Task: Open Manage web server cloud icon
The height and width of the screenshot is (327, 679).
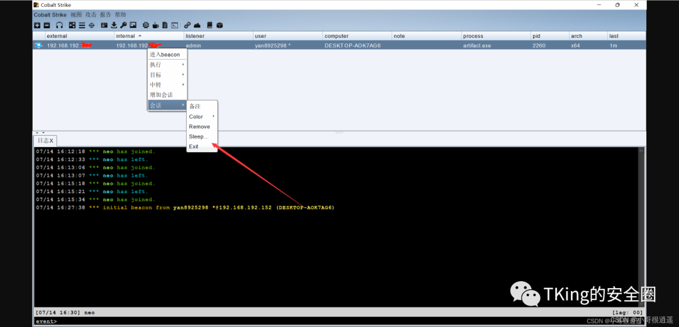Action: pyautogui.click(x=197, y=26)
